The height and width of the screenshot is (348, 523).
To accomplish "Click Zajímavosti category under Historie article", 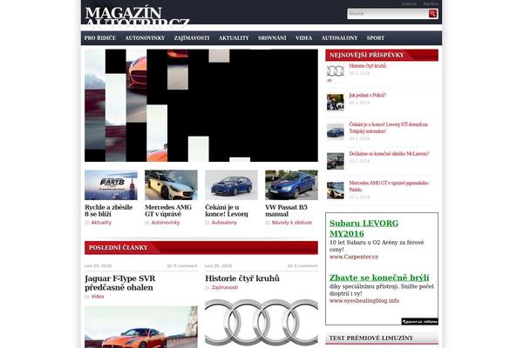I will click(x=225, y=287).
